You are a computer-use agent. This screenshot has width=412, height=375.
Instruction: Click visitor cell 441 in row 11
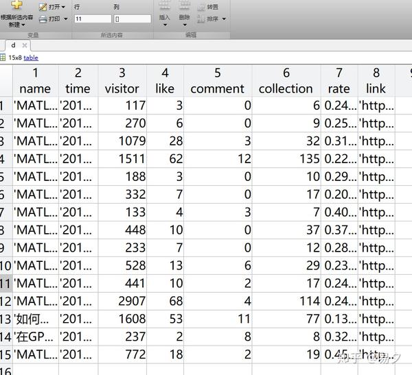(x=122, y=283)
